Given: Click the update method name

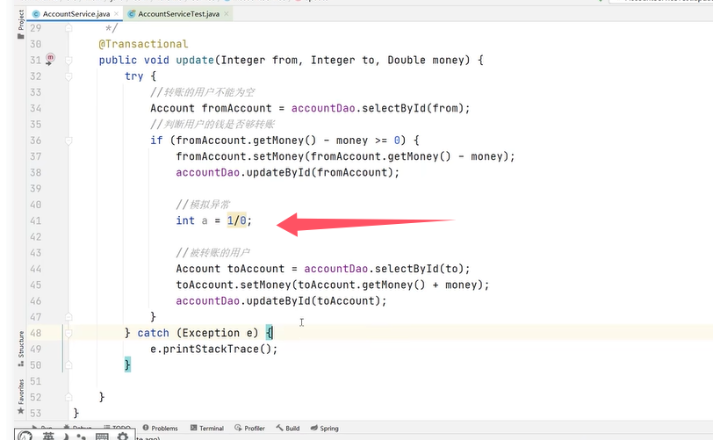Looking at the screenshot, I should [195, 60].
